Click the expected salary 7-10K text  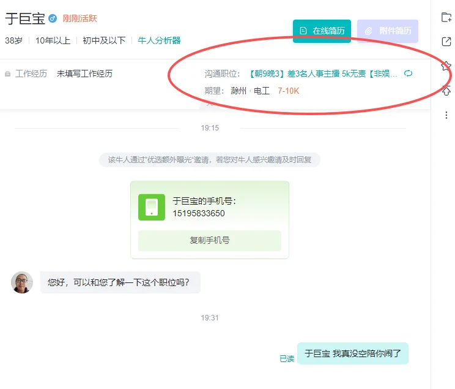[288, 91]
